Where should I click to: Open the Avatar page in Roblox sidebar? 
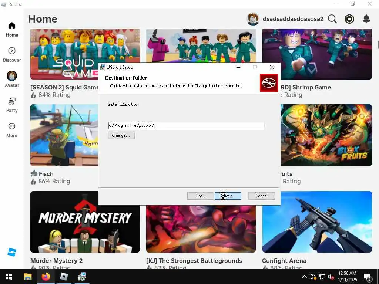pyautogui.click(x=12, y=80)
